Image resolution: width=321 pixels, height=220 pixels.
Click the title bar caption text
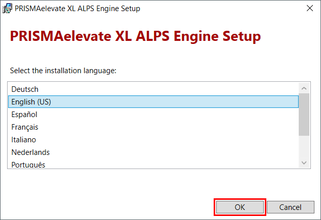tap(77, 9)
